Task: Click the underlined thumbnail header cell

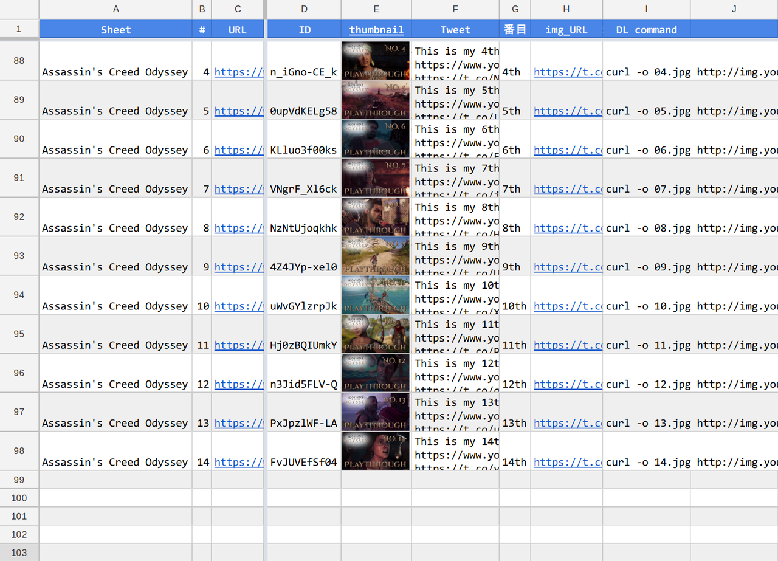Action: point(376,29)
